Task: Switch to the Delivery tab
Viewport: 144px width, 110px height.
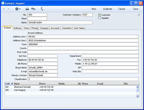Action: tap(17, 28)
